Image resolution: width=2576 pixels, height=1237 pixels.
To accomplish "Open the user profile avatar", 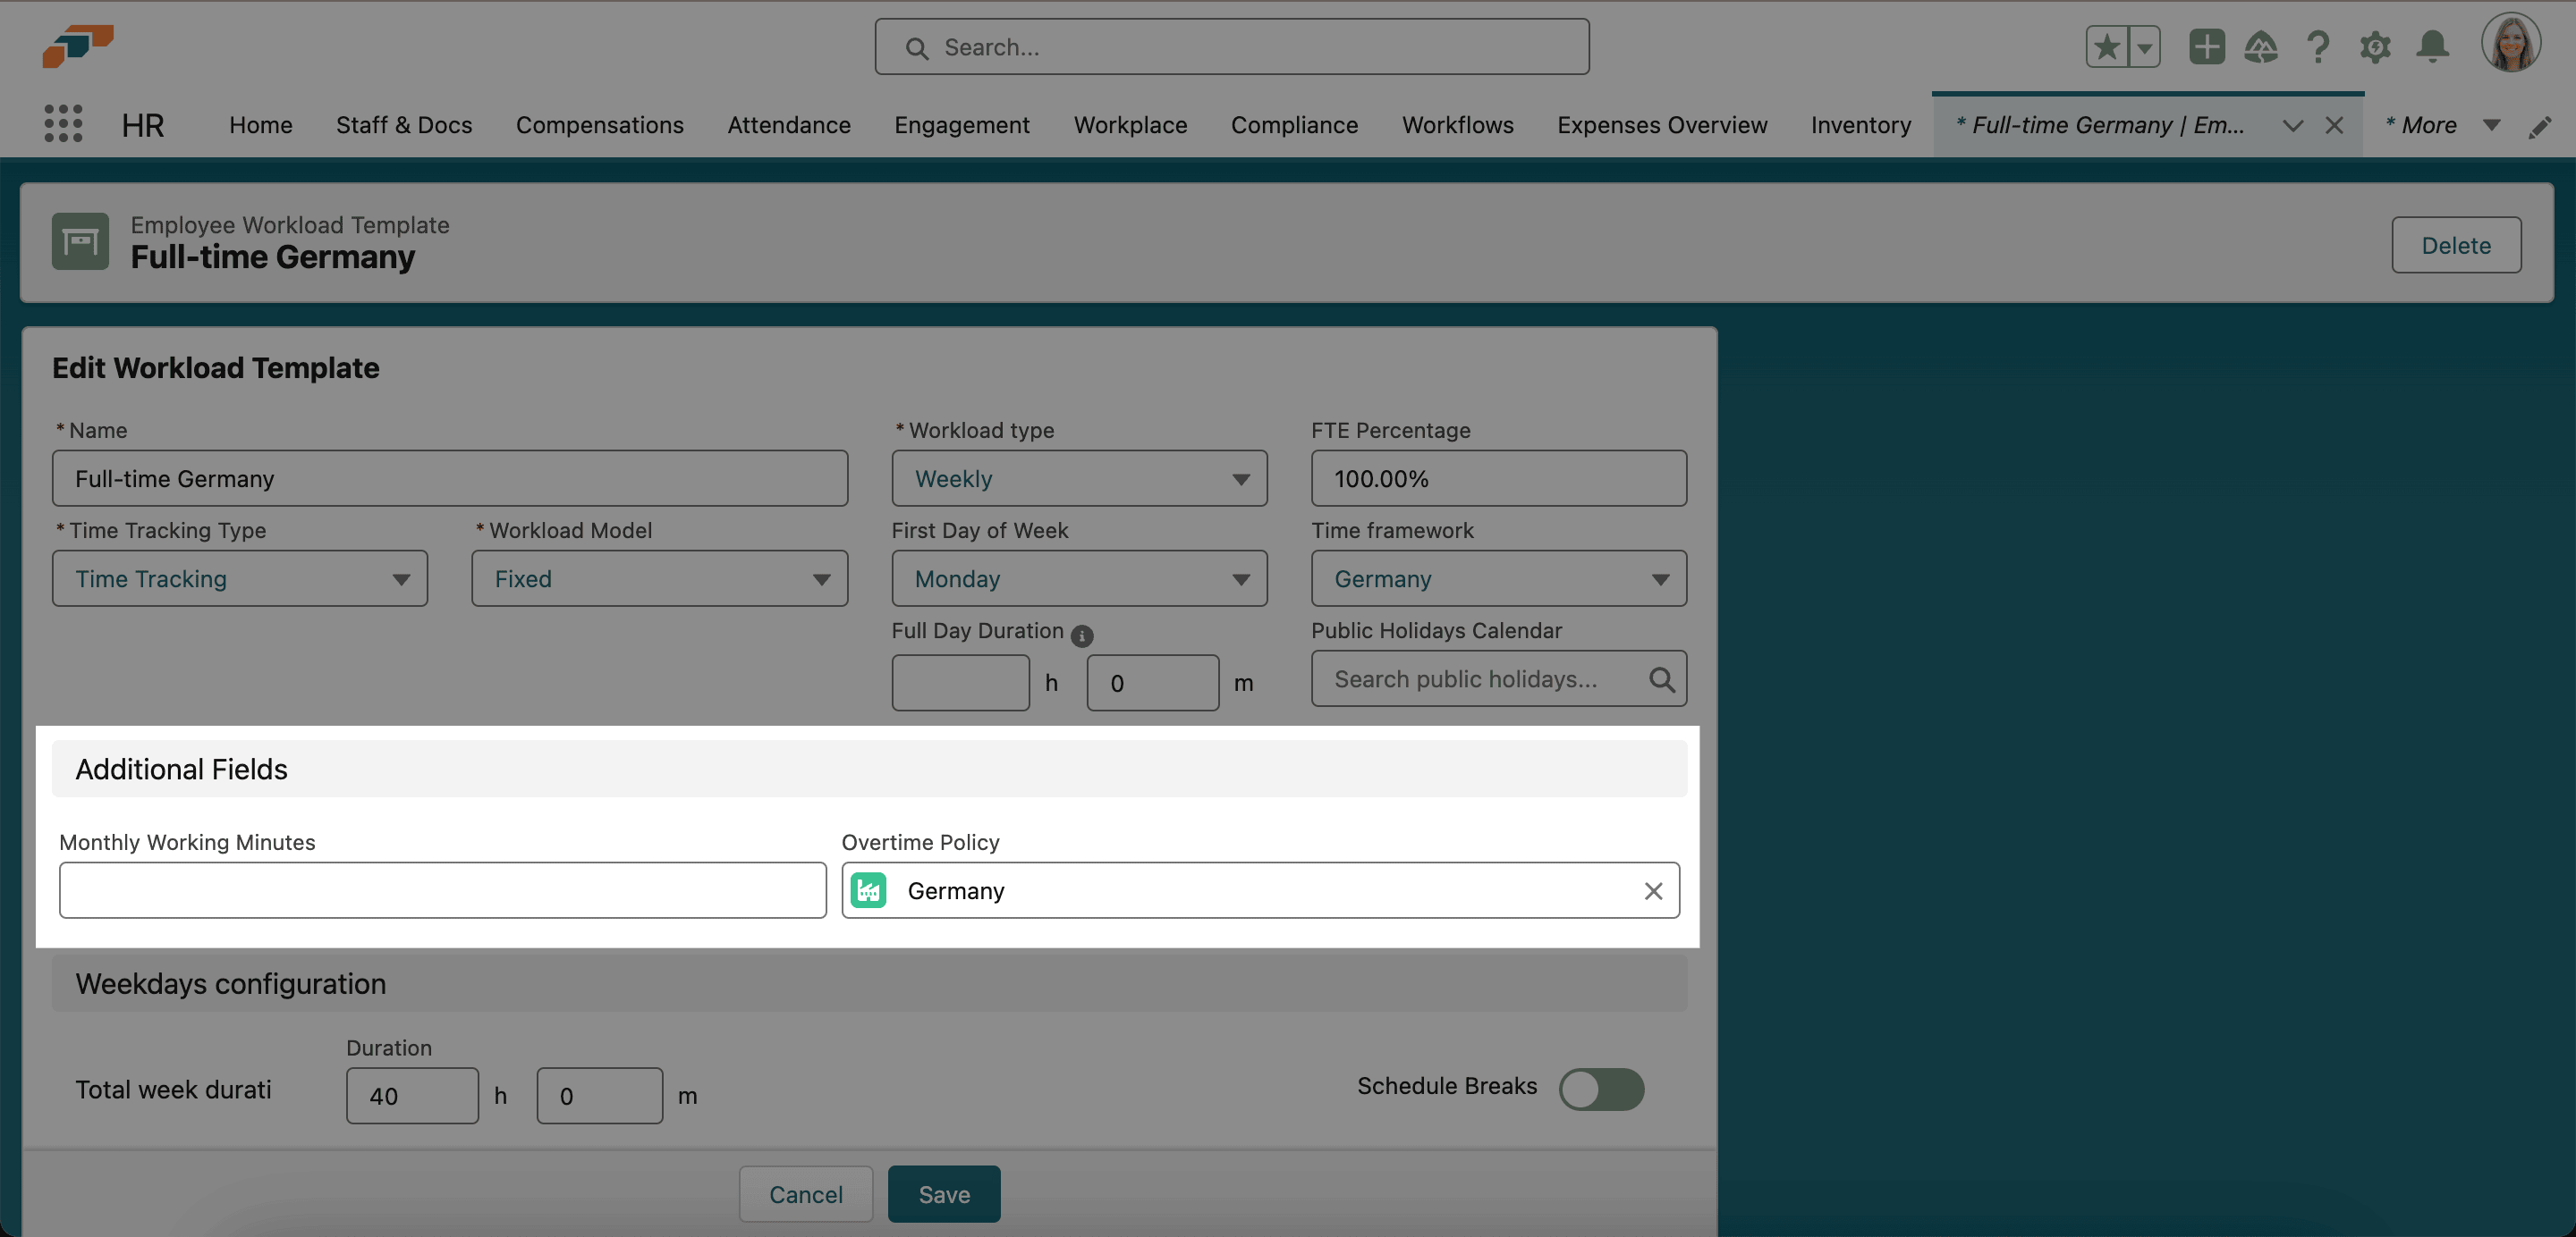I will 2510,43.
